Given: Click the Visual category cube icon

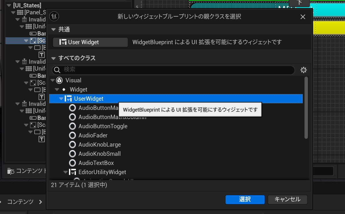Looking at the screenshot, I should click(x=60, y=80).
